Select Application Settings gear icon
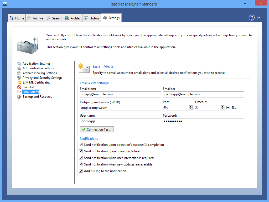269x202 pixels. click(19, 64)
